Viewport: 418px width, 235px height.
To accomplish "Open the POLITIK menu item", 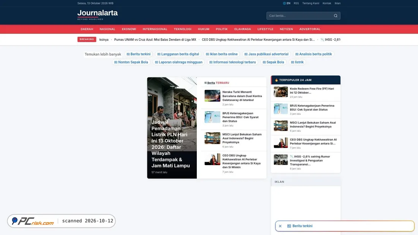I will (x=222, y=29).
